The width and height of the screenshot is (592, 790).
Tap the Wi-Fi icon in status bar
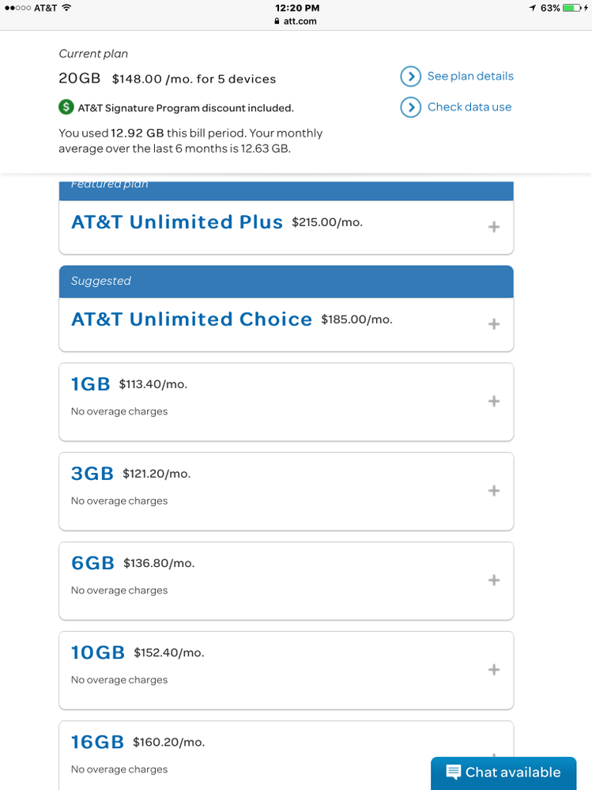pyautogui.click(x=66, y=8)
